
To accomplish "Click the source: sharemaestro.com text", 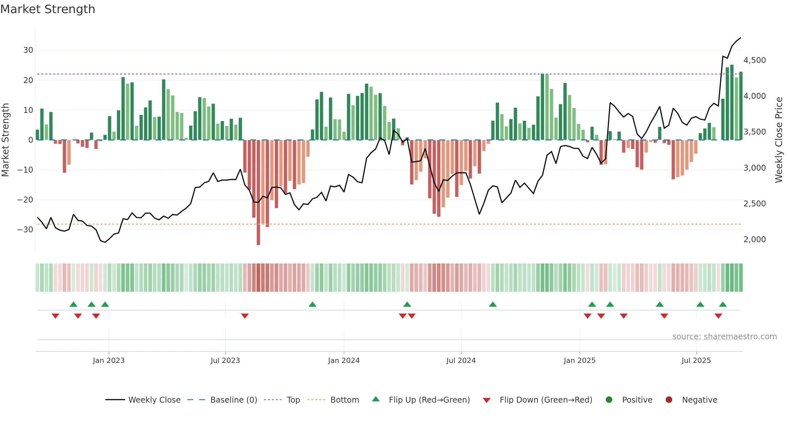I will [x=725, y=336].
